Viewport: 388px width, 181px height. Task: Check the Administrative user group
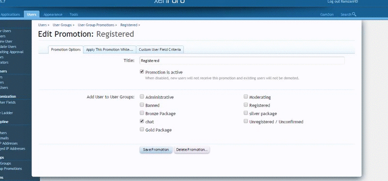tap(142, 97)
